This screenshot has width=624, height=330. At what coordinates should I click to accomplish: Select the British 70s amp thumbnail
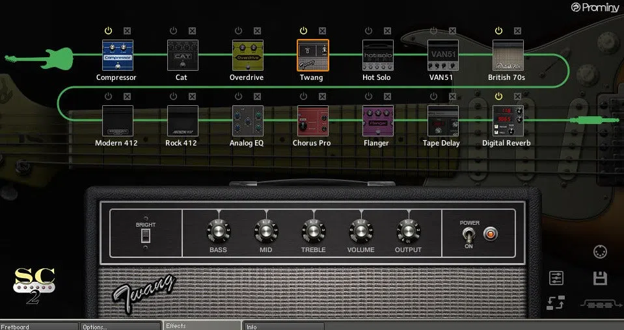(x=508, y=55)
